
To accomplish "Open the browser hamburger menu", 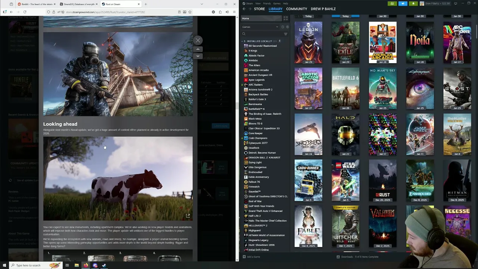I will (x=234, y=12).
